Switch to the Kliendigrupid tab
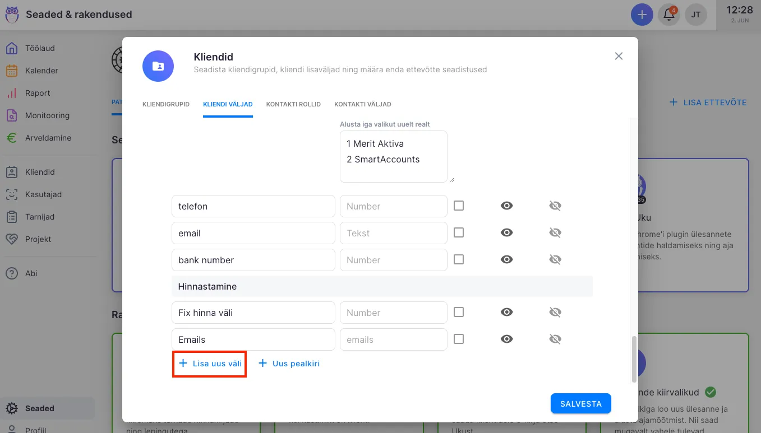 pos(166,104)
